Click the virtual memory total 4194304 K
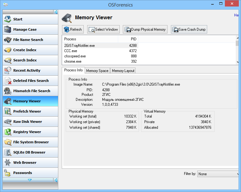 coord(203,116)
